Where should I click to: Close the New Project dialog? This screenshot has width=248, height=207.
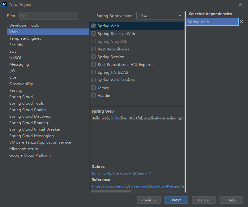point(240,4)
